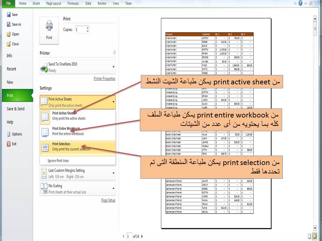Expand the Print Active Sheets dropdown
This screenshot has width=322, height=241.
(113, 102)
